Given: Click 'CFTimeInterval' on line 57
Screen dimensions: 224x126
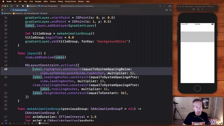Looking at the screenshot, I should pos(72,117).
